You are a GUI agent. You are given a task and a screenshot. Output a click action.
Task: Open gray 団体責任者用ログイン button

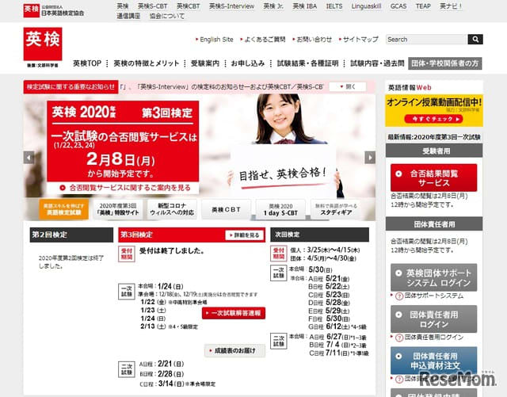point(433,319)
